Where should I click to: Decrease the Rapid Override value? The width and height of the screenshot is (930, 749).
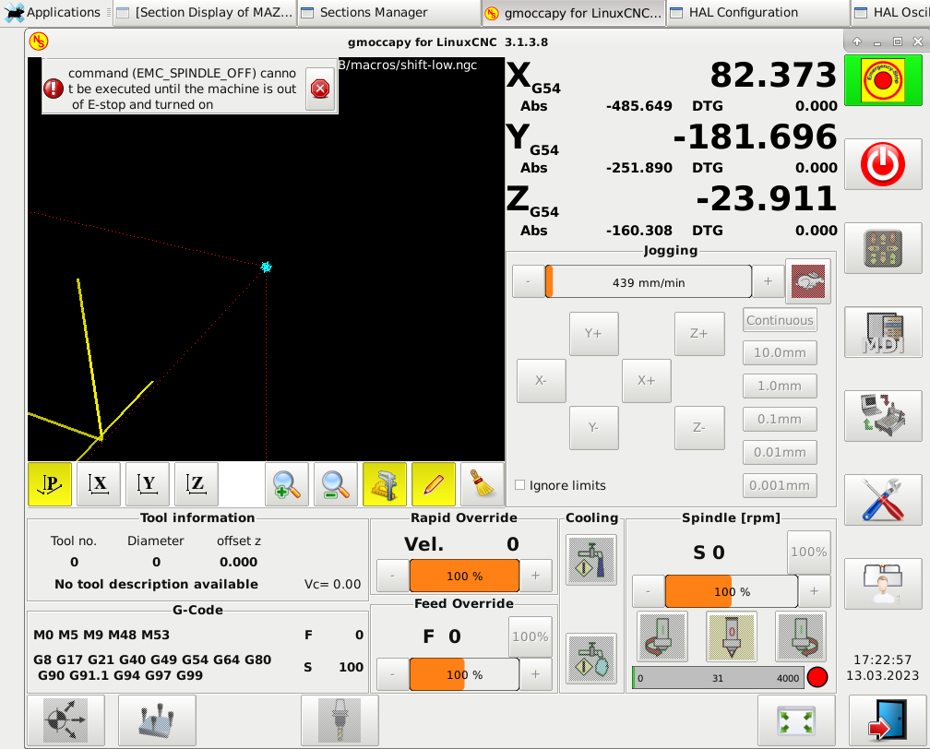point(393,576)
